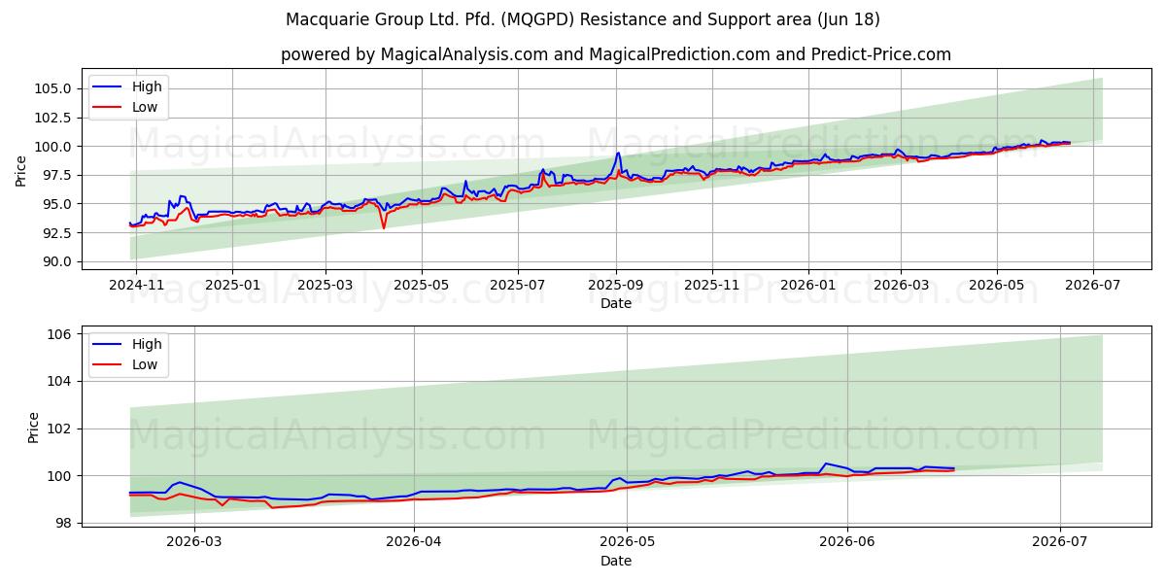Click the '2025-07' date tick label
This screenshot has width=1166, height=583.
click(x=518, y=286)
